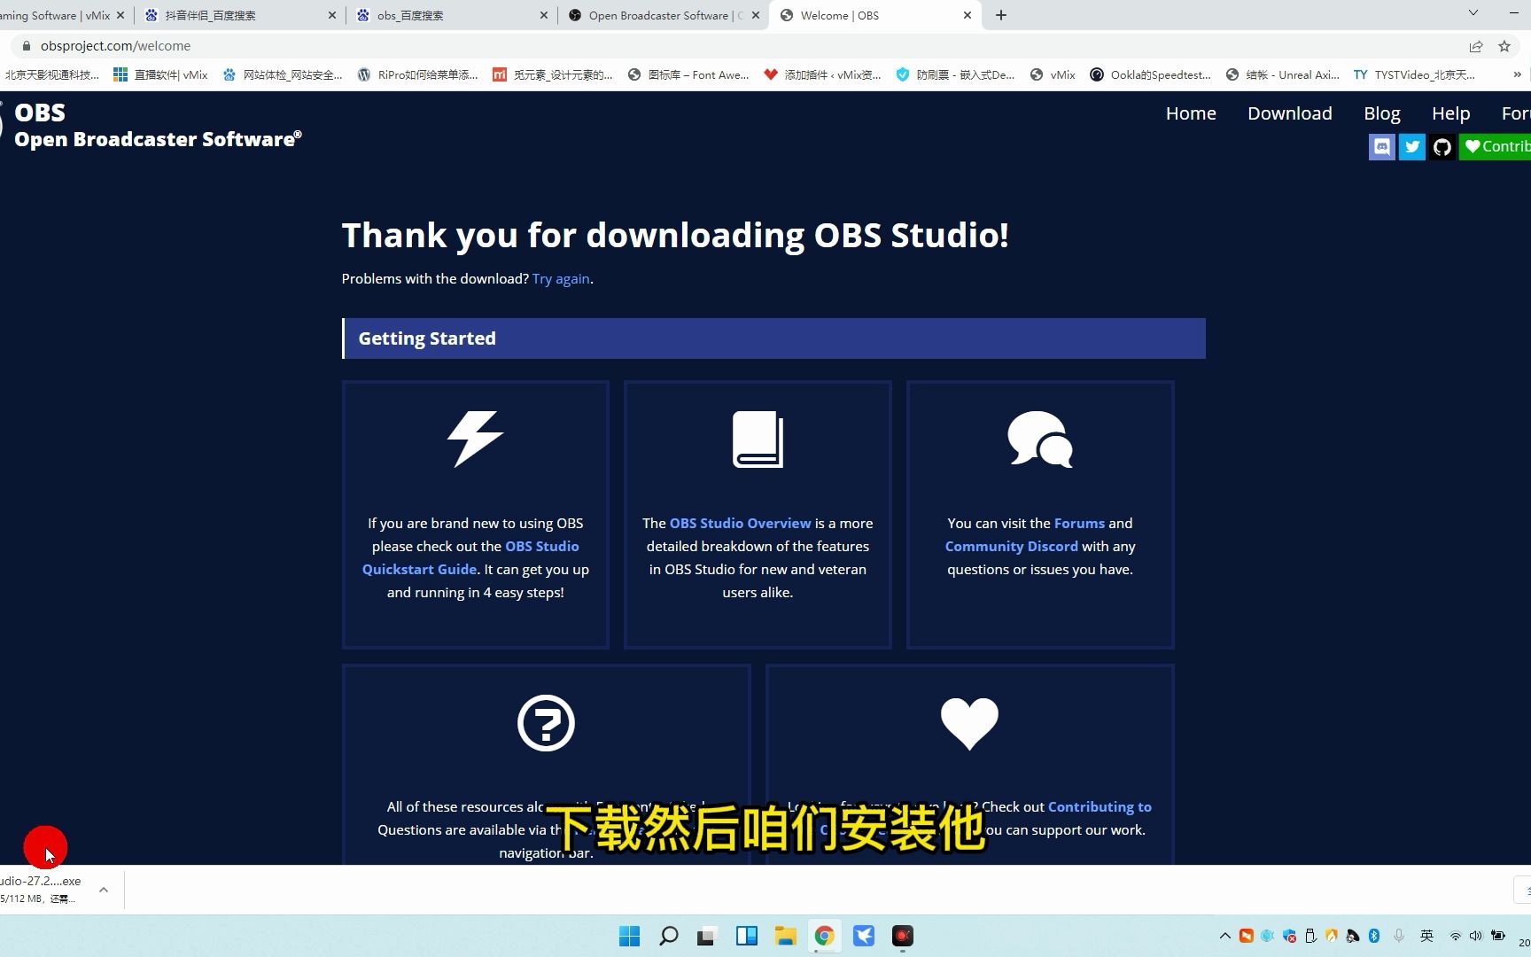Click the book Overview card icon
This screenshot has height=957, width=1531.
(x=758, y=440)
